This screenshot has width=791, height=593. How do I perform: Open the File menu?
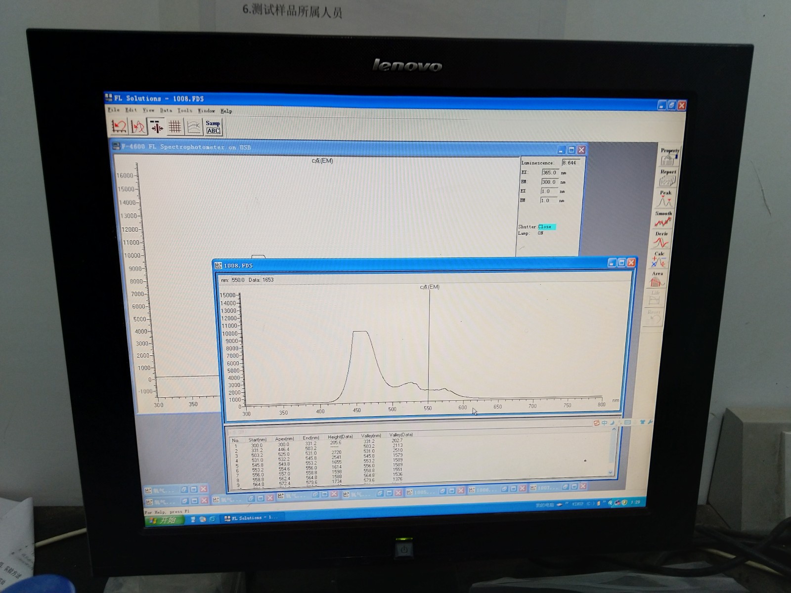coord(114,110)
